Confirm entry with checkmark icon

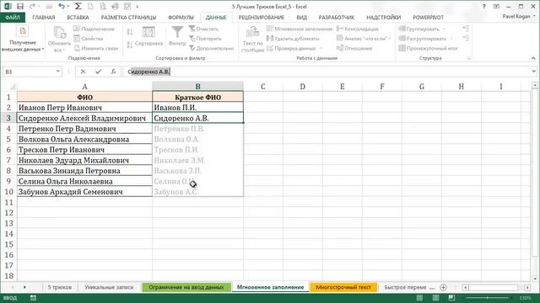pyautogui.click(x=98, y=72)
